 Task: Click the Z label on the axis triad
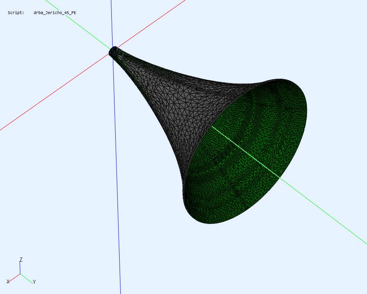pos(21,260)
